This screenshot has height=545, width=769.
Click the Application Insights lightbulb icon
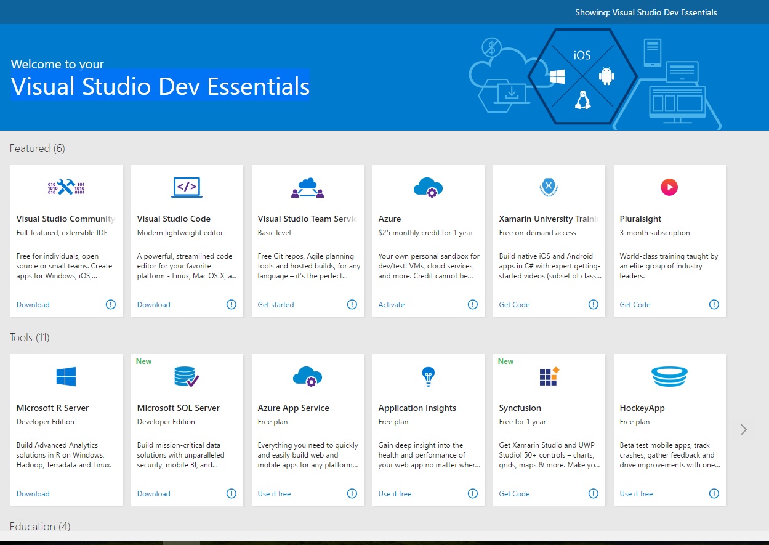[429, 376]
